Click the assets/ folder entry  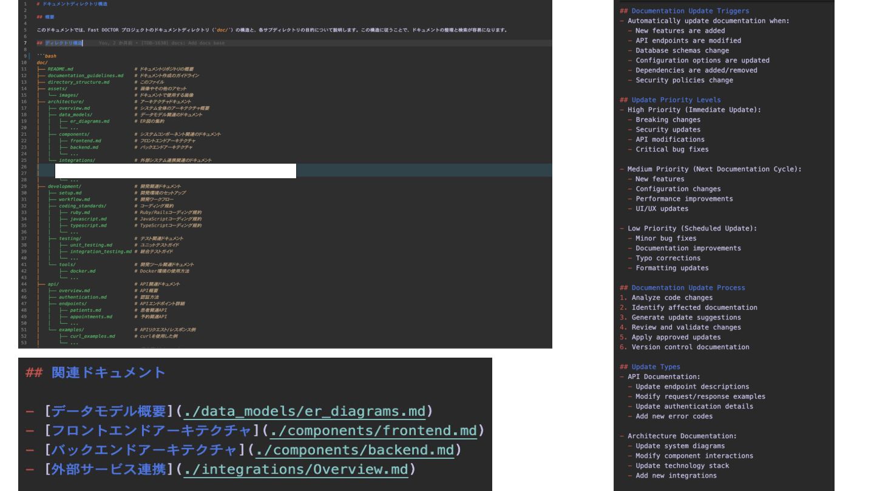tap(58, 89)
